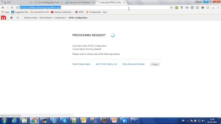Click Document name: RTDP_Configuration text
221x124 pixels.
coord(89,46)
